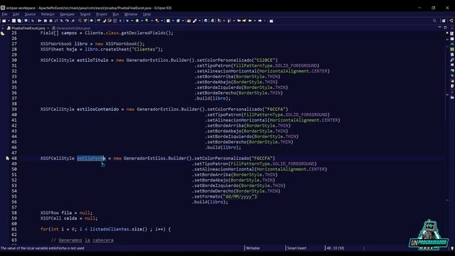Expand the New Java Package dropdown arrow
This screenshot has height=256, width=455.
(x=173, y=21)
